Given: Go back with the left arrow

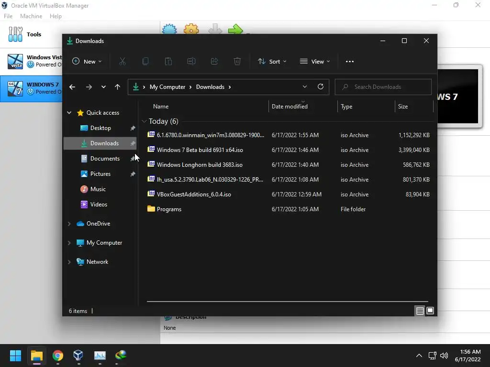Looking at the screenshot, I should click(72, 87).
